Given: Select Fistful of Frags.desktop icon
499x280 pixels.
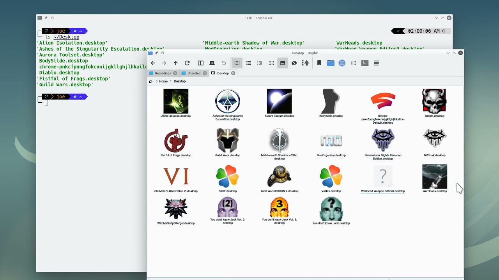Looking at the screenshot, I should pyautogui.click(x=176, y=140).
